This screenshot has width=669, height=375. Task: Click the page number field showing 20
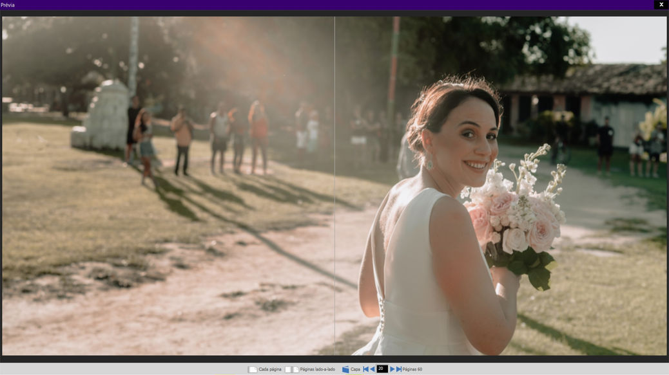coord(382,369)
